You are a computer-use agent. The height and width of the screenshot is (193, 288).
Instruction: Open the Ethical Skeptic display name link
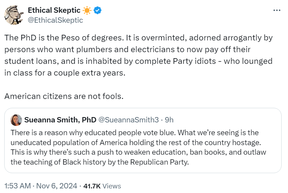click(54, 11)
